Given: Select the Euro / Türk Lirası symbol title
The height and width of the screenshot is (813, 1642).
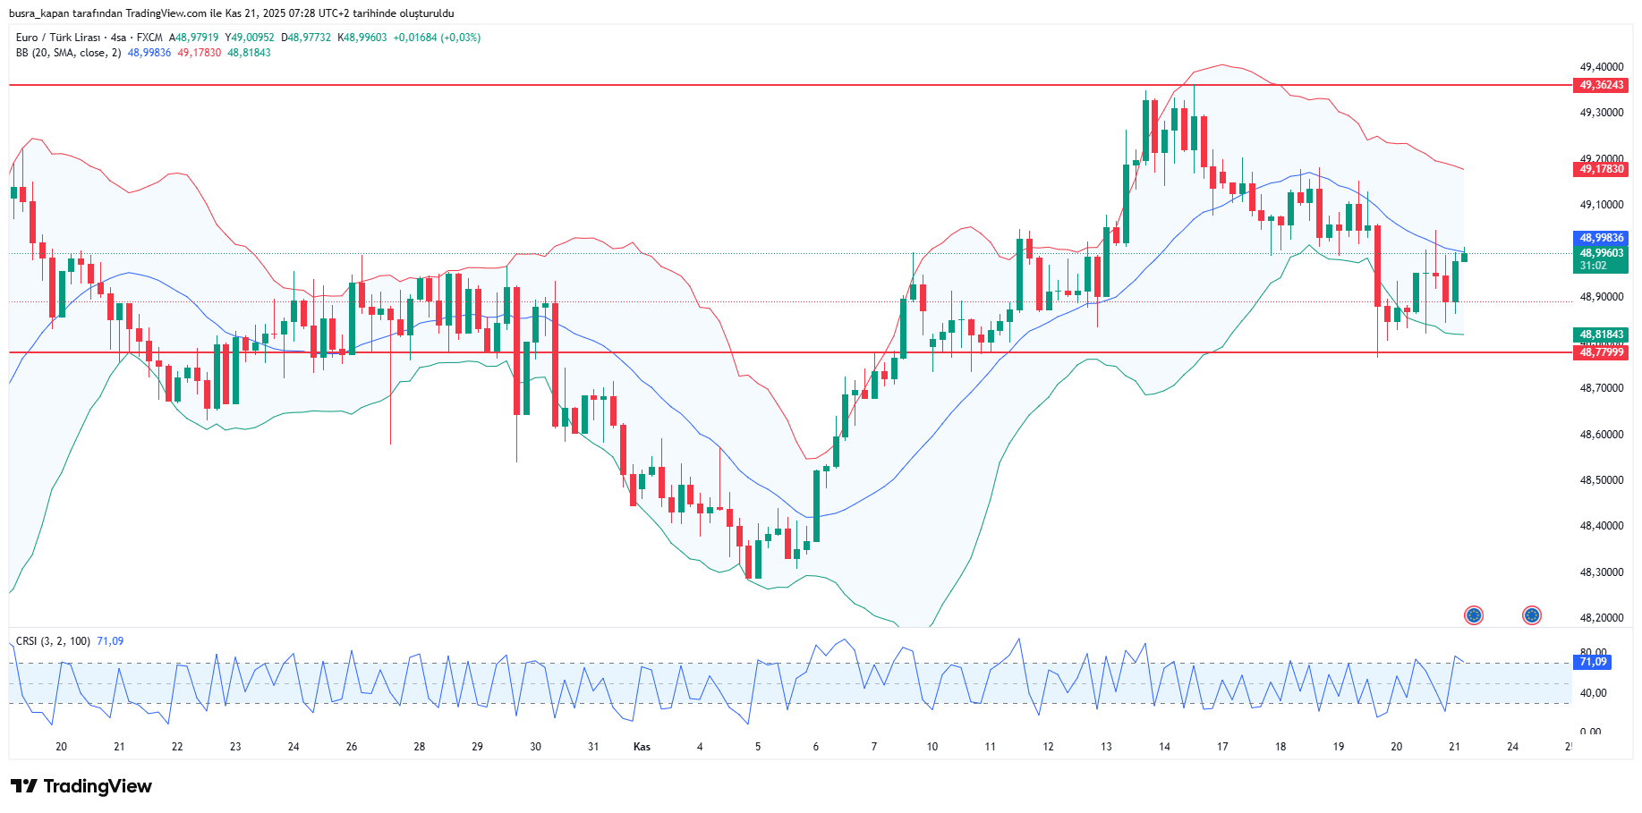Looking at the screenshot, I should [58, 38].
